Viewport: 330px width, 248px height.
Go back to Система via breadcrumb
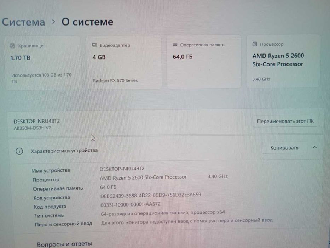coord(23,22)
